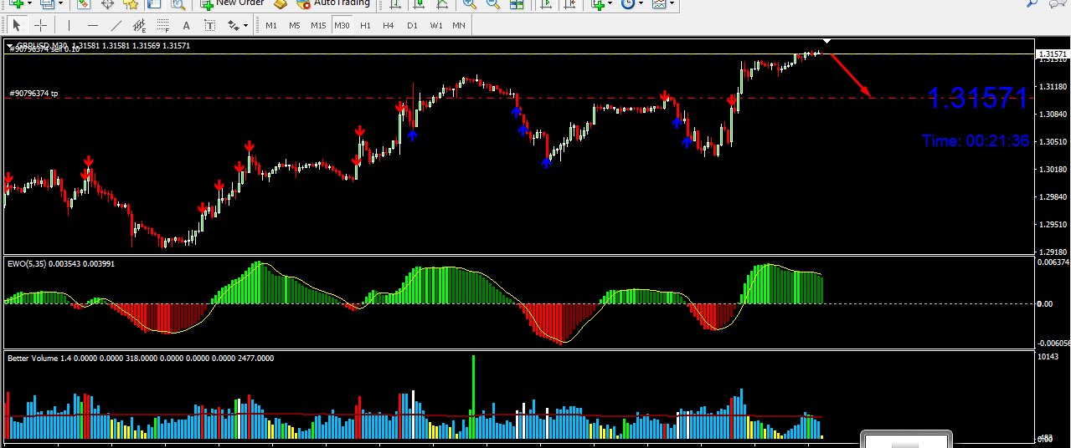
Task: Open the chat bubbles icon
Action: [x=1059, y=3]
